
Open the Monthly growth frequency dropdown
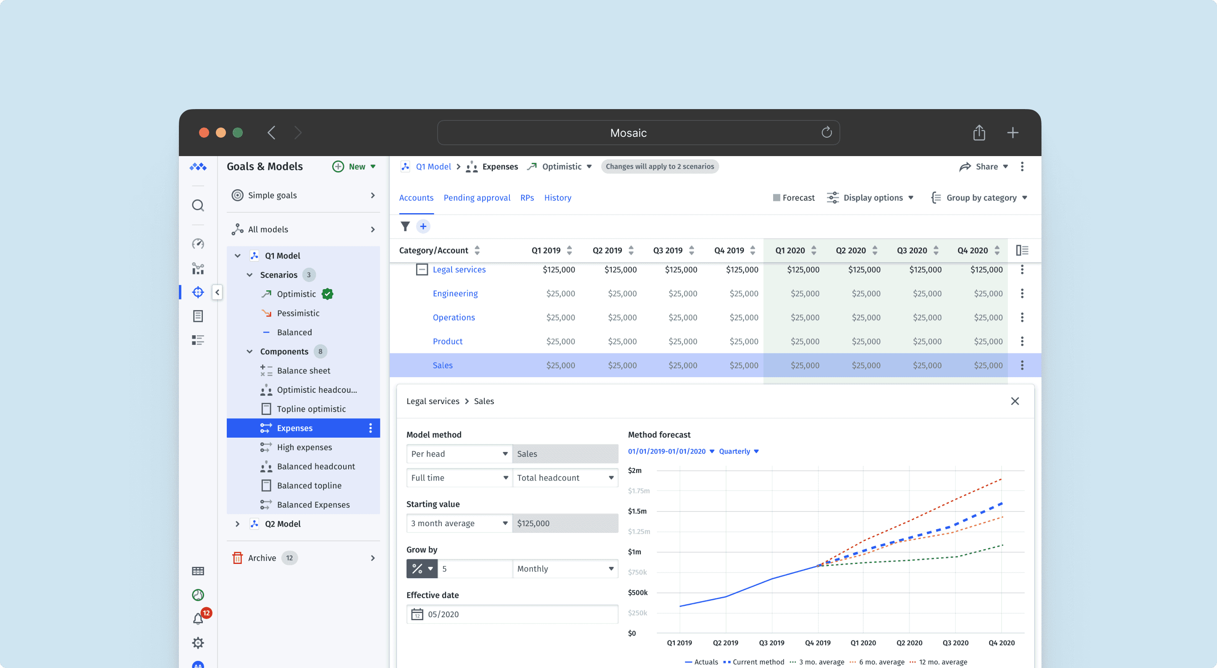(x=565, y=569)
